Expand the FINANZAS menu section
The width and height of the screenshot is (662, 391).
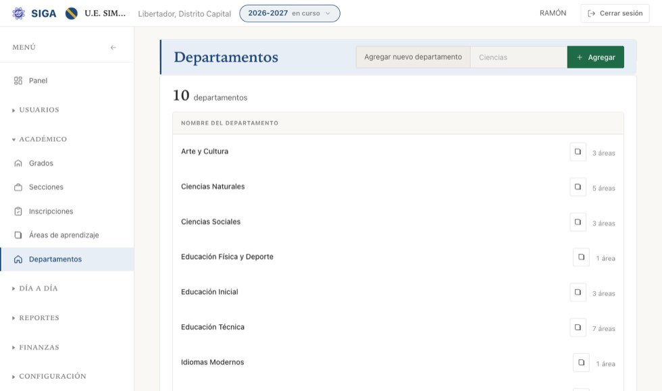click(x=36, y=348)
